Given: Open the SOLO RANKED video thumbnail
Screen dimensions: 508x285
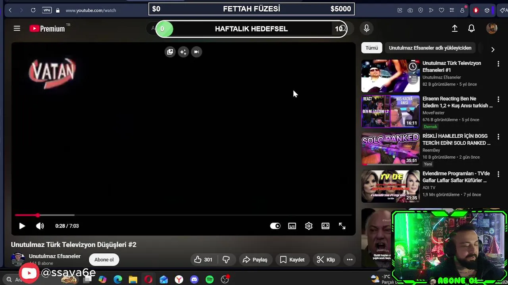Looking at the screenshot, I should click(390, 149).
